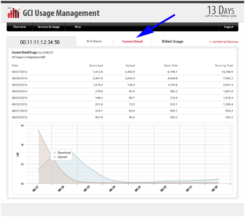Image resolution: width=245 pixels, height=217 pixels.
Task: Open the Help menu item
Action: [78, 27]
